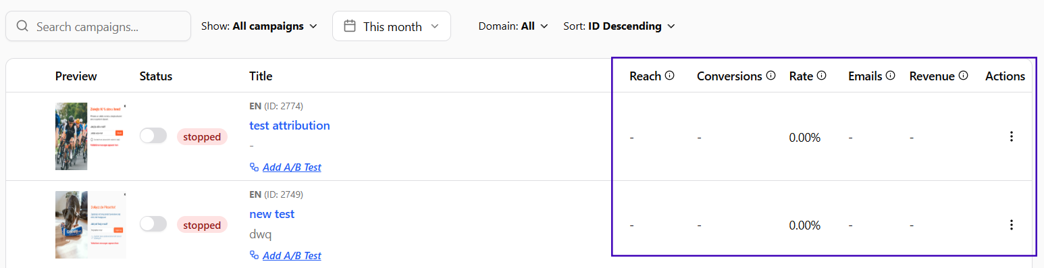Open the This month date dropdown
Screen dimensions: 1044x268
392,26
